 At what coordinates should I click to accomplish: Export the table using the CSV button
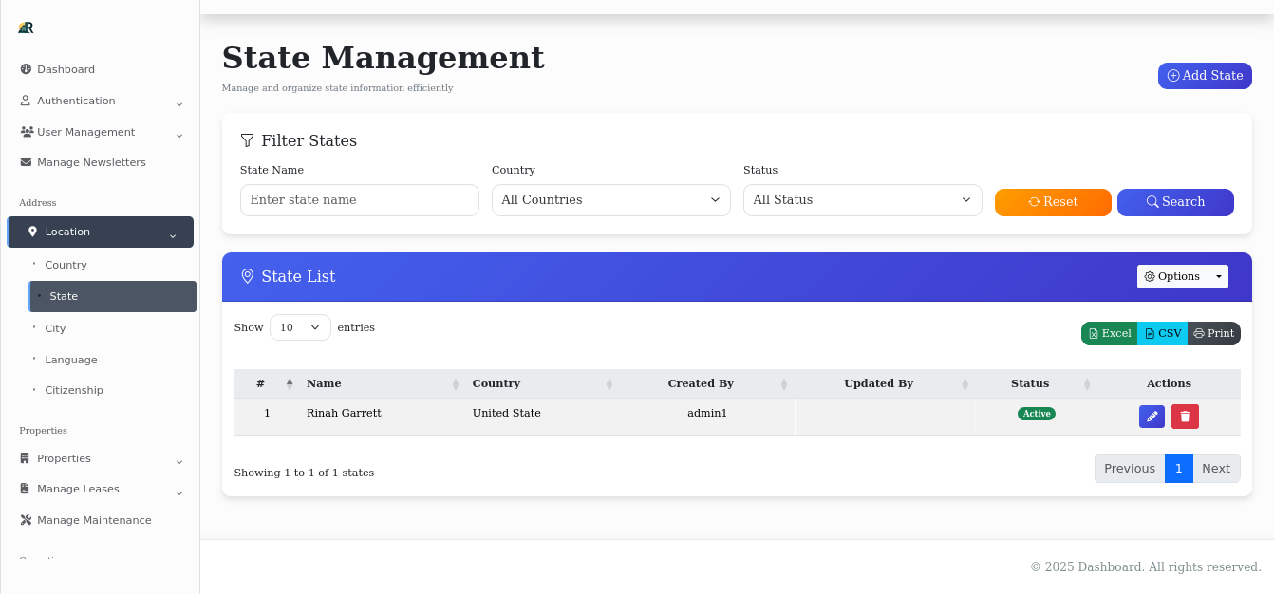1162,333
